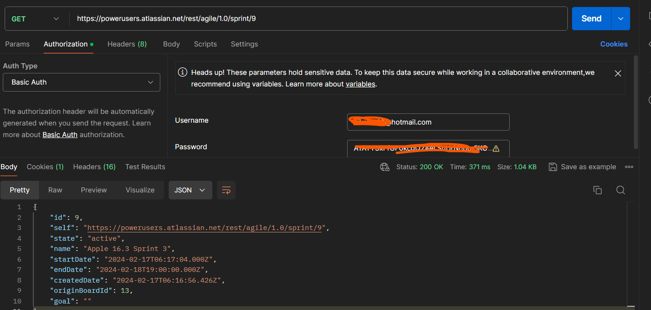Copy the response with copy icon
651x310 pixels.
(598, 190)
